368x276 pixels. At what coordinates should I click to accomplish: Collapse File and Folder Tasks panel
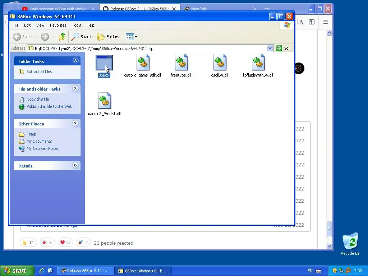[75, 88]
